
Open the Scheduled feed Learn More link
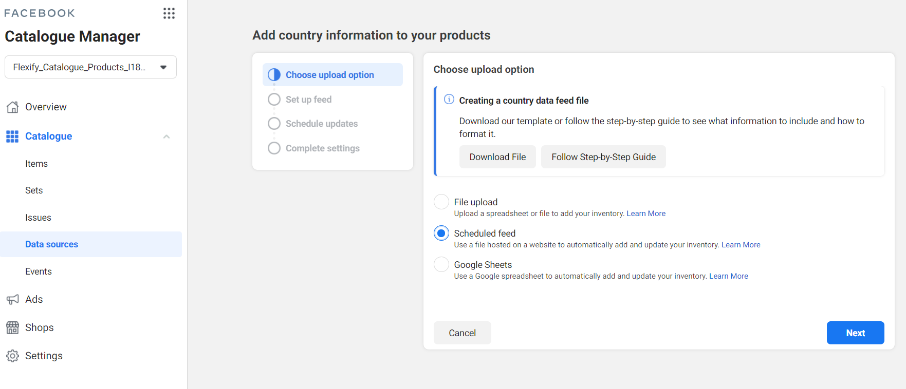741,245
